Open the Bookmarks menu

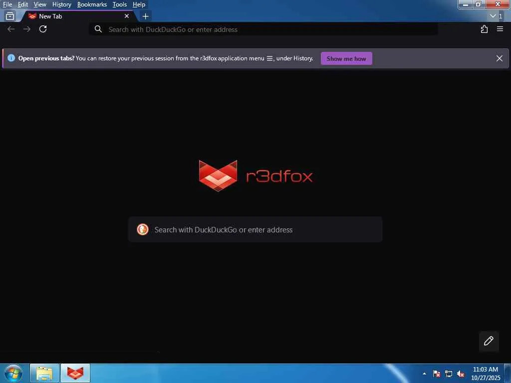[x=92, y=4]
